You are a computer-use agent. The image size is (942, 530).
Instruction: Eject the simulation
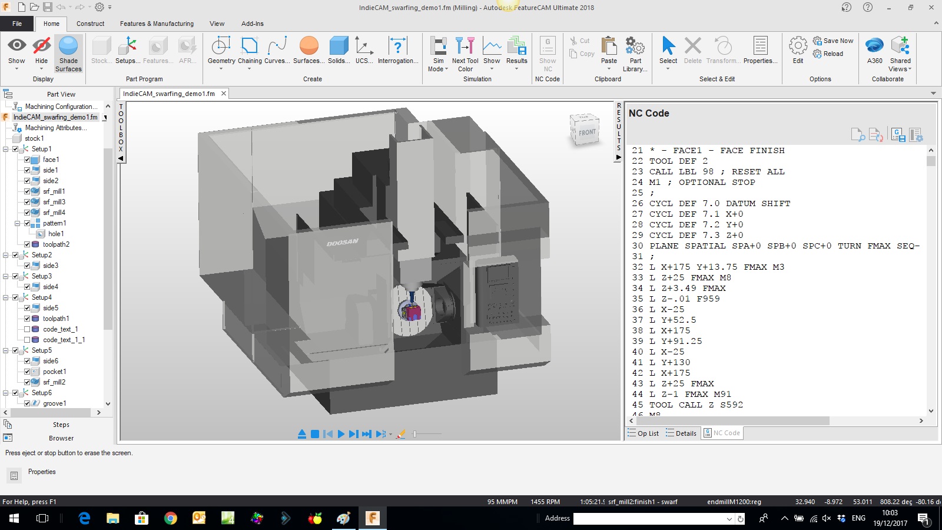[302, 434]
